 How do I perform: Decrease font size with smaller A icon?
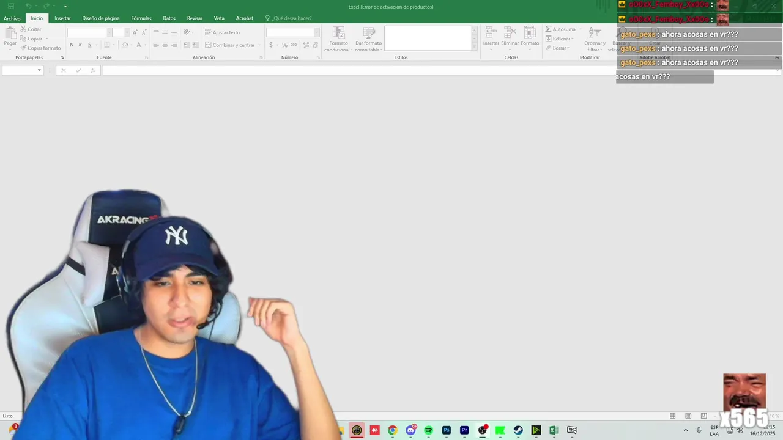point(144,32)
